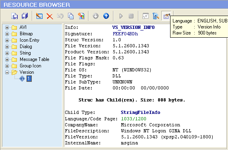The image size is (228, 150).
Task: Click the String folder icon
Action: (x=14, y=53)
